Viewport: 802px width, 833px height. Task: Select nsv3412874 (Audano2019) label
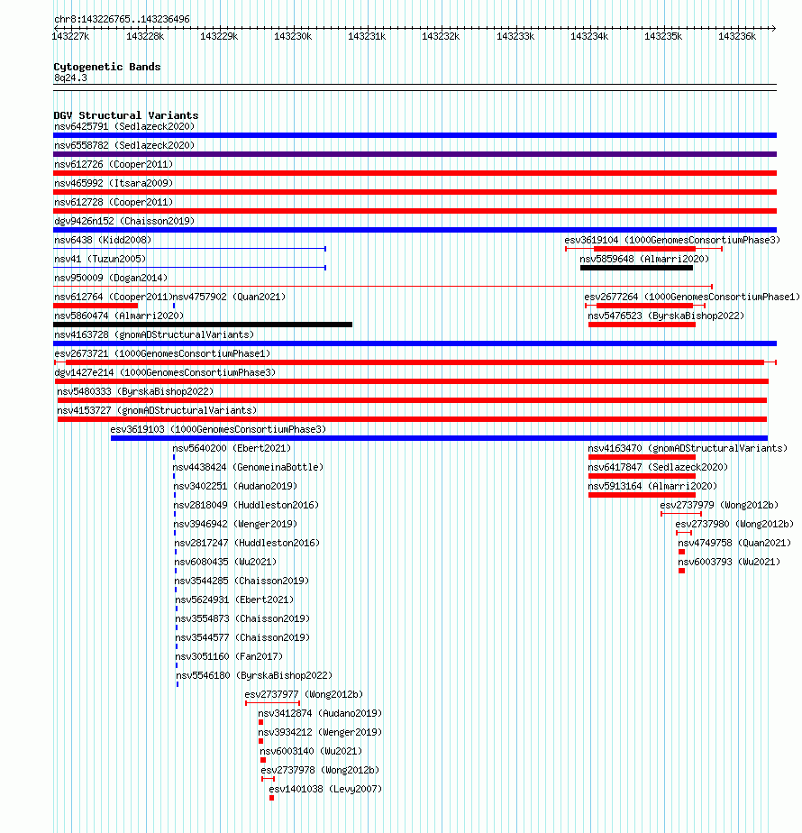click(x=320, y=714)
